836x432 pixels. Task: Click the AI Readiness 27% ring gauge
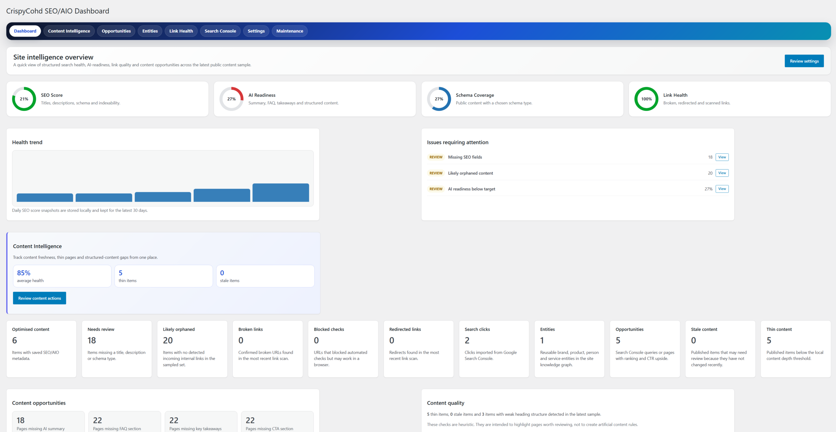click(x=232, y=99)
